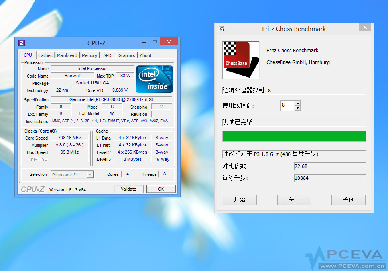Open the Caches tab

pos(45,55)
